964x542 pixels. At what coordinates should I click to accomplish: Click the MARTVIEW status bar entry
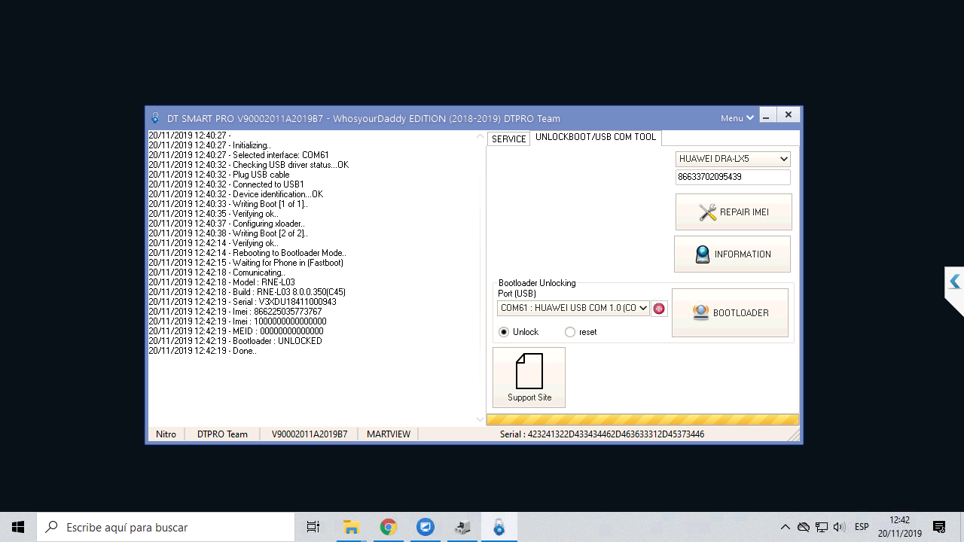click(389, 434)
